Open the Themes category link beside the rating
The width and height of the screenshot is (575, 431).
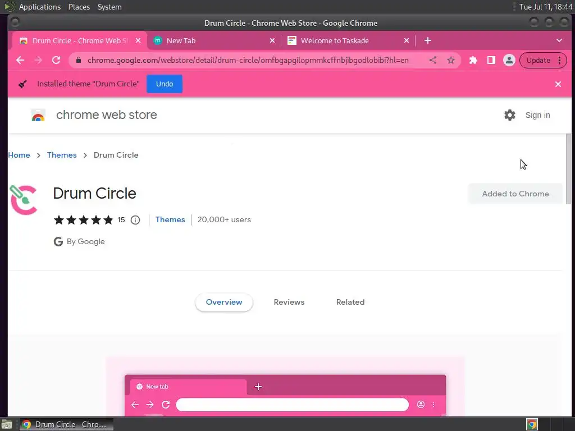click(x=170, y=219)
